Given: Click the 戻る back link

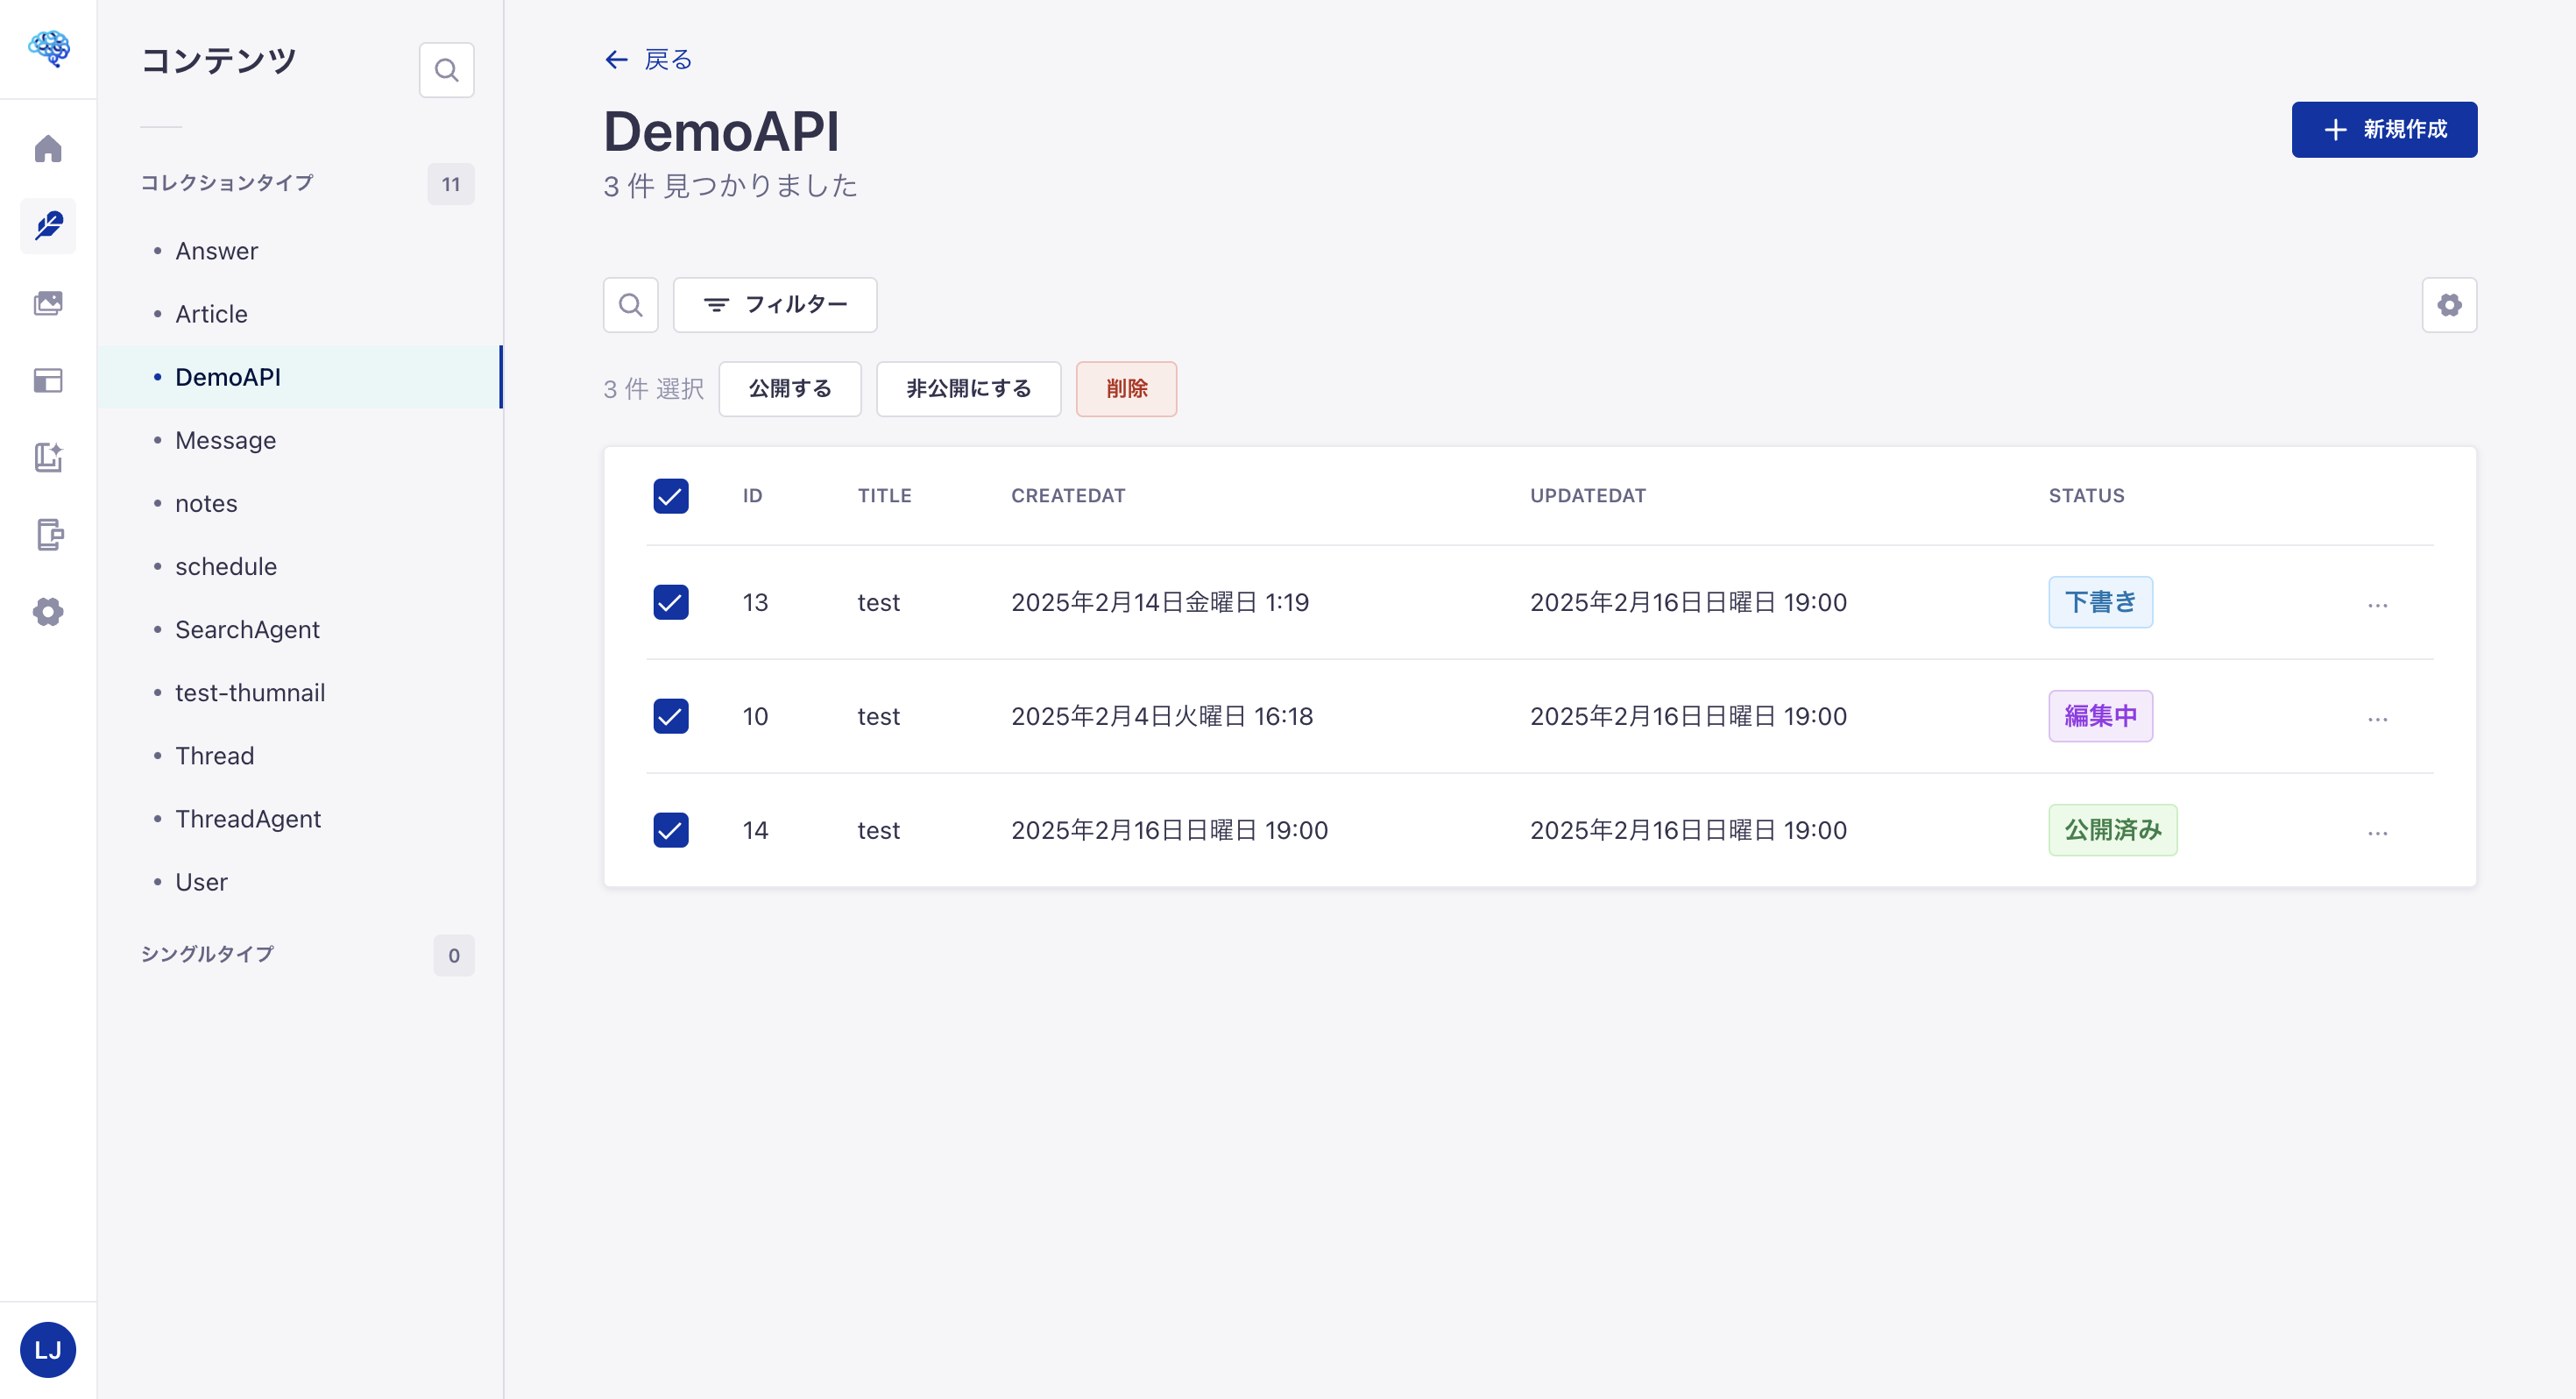Looking at the screenshot, I should [648, 60].
